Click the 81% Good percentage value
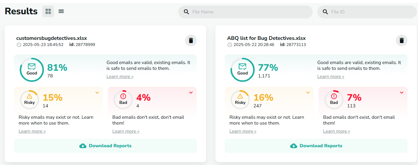The width and height of the screenshot is (418, 165). tap(57, 68)
